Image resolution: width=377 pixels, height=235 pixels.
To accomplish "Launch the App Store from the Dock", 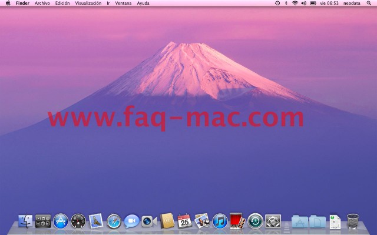I will click(x=61, y=221).
